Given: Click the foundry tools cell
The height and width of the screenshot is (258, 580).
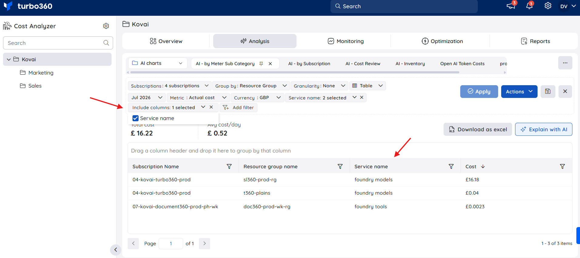Looking at the screenshot, I should (370, 207).
